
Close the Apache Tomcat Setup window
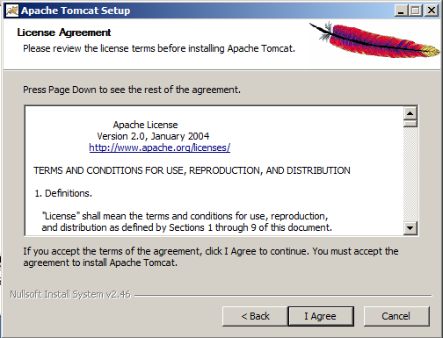click(432, 11)
